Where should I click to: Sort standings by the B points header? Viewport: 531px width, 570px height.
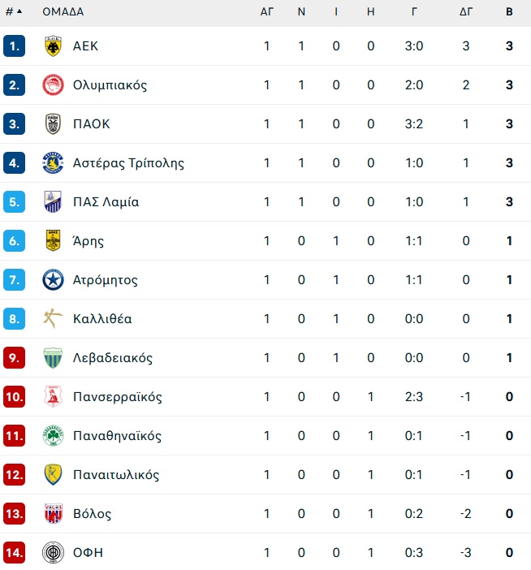509,11
